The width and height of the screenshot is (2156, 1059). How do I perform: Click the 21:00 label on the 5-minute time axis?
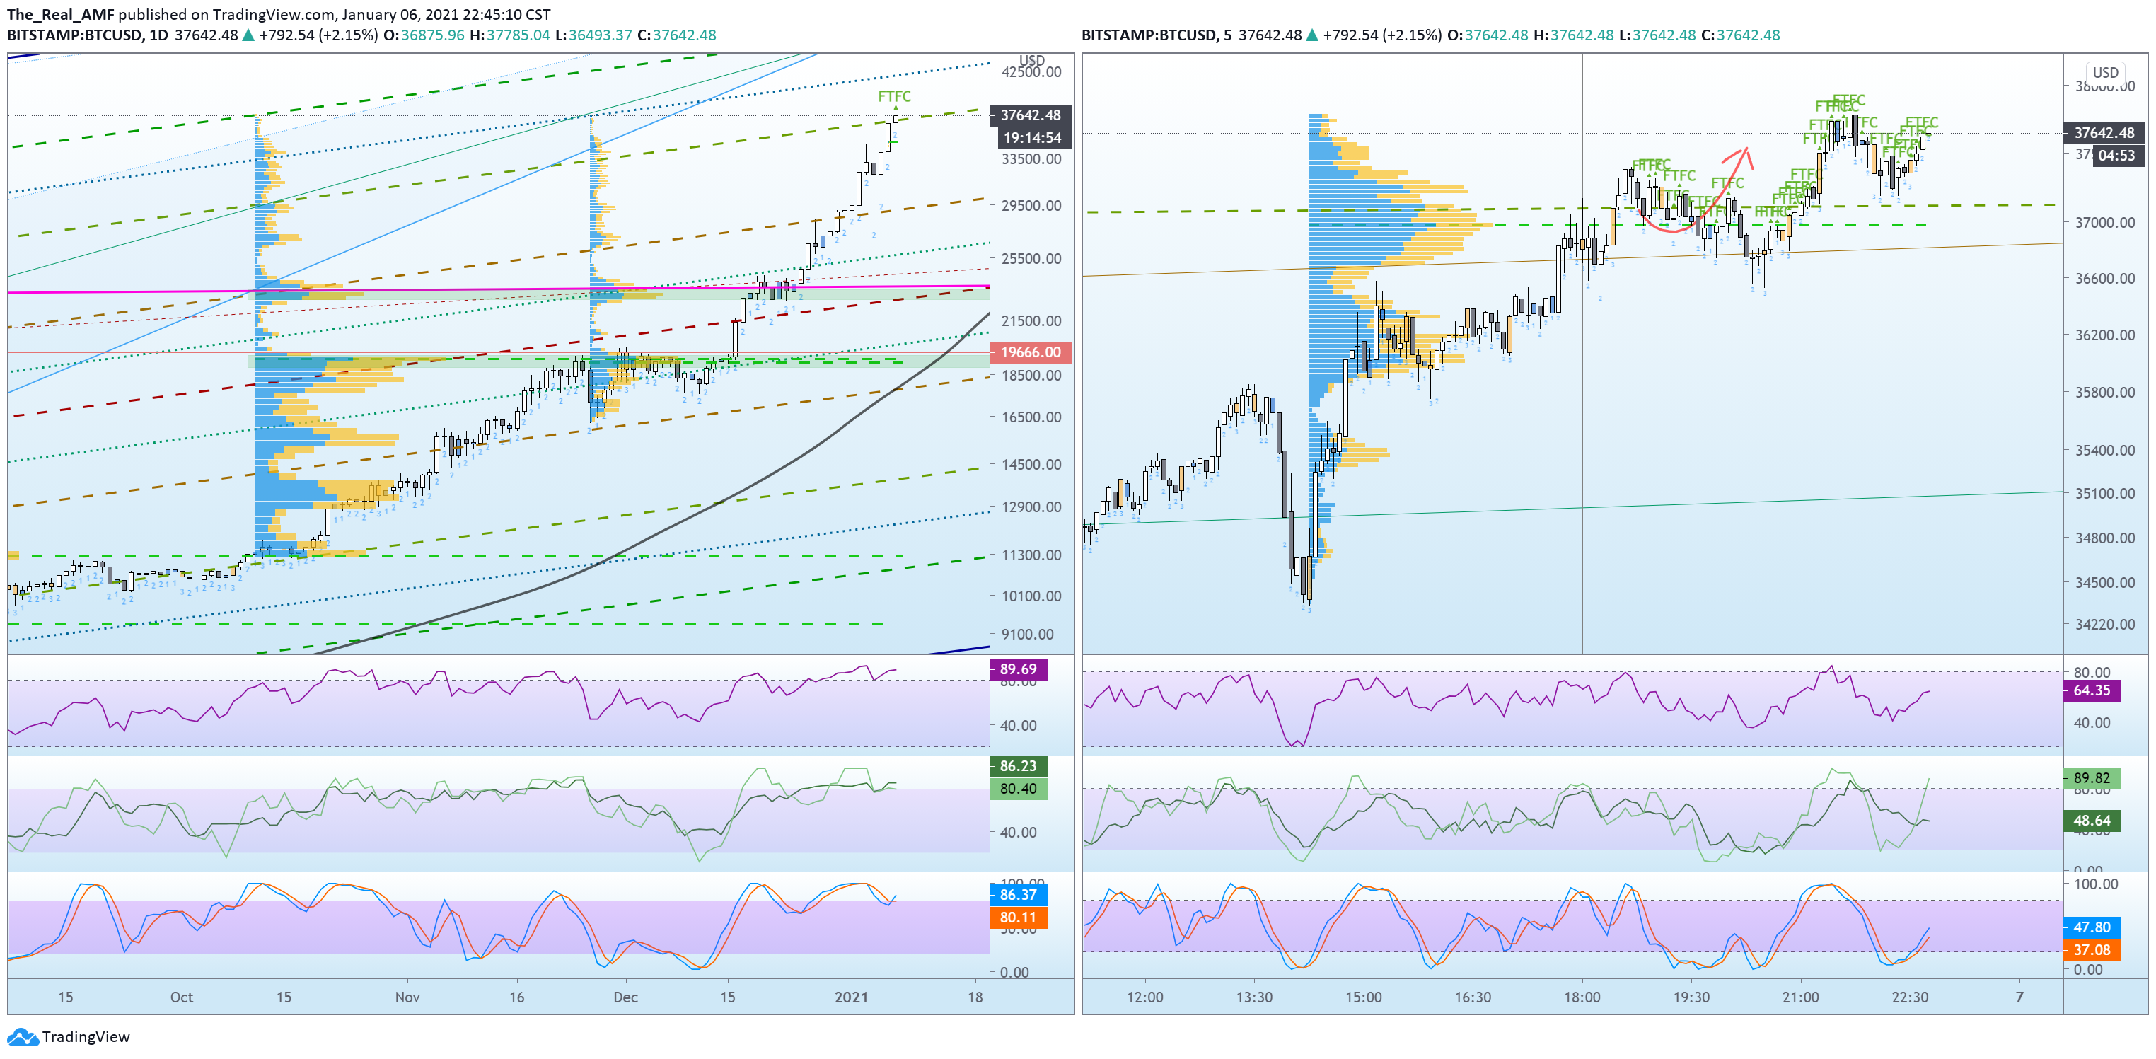coord(1800,997)
